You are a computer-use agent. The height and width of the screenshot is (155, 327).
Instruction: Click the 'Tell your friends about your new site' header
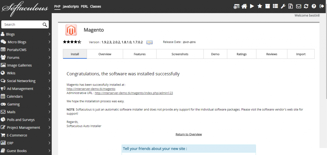[189, 149]
